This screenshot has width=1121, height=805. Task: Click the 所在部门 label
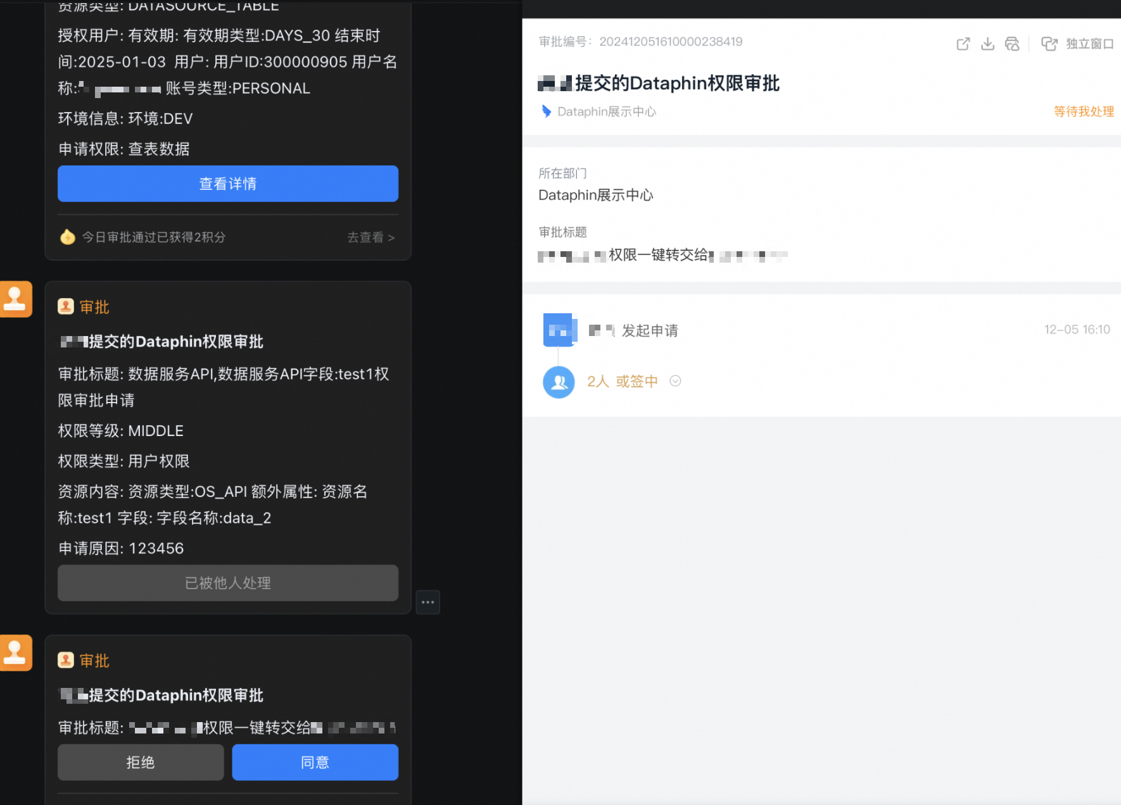[562, 173]
